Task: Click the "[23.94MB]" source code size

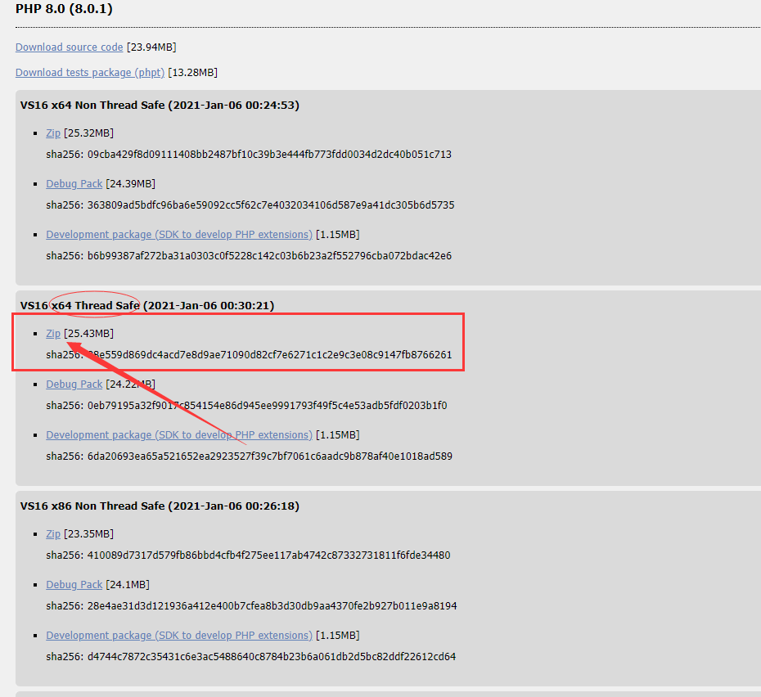Action: (x=151, y=47)
